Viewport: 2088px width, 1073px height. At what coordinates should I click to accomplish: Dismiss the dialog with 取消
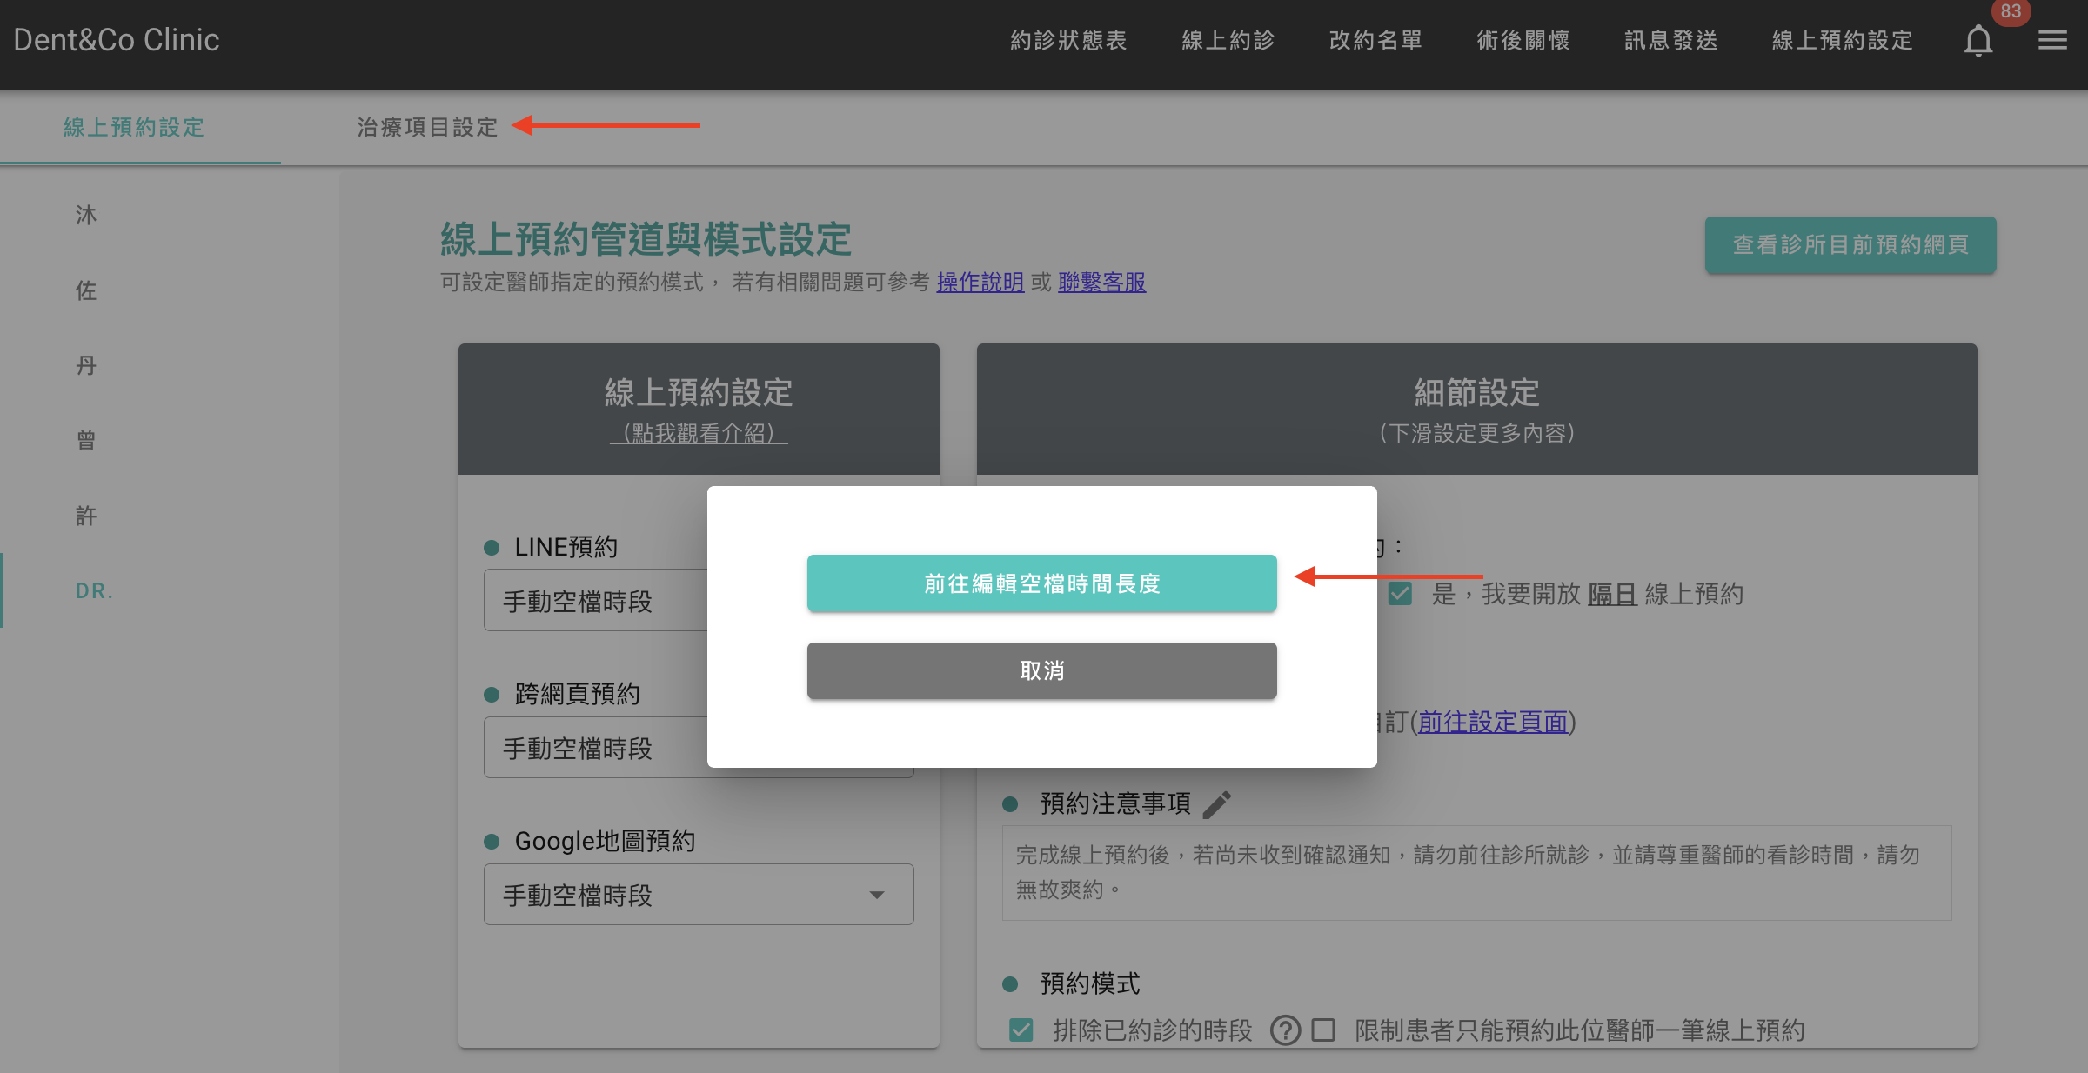point(1041,670)
